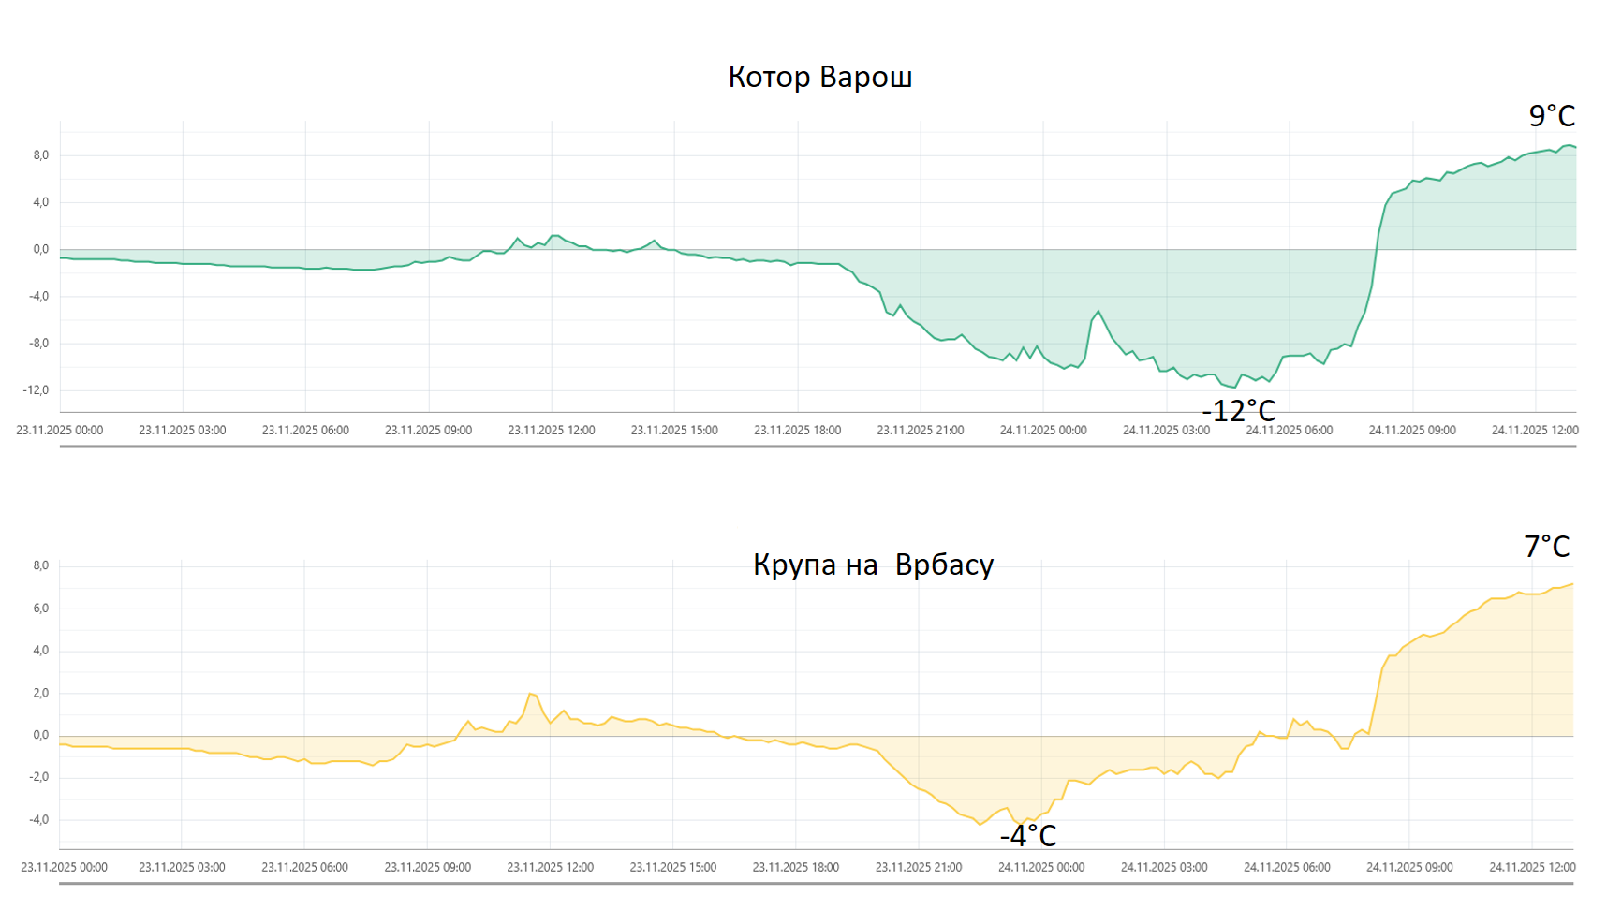The height and width of the screenshot is (924, 1607).
Task: Click 23.11.2025 06:00 label on the top chart
Action: click(x=305, y=431)
